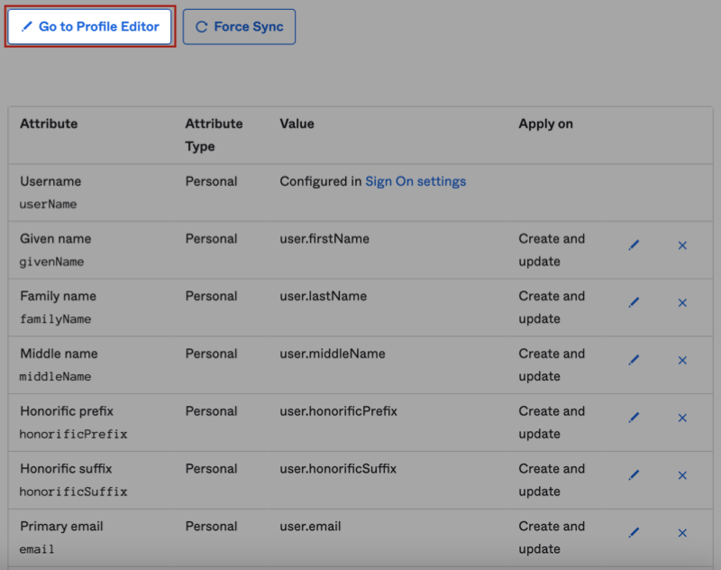This screenshot has width=721, height=570.
Task: Edit the Family name attribute mapping
Action: point(634,302)
